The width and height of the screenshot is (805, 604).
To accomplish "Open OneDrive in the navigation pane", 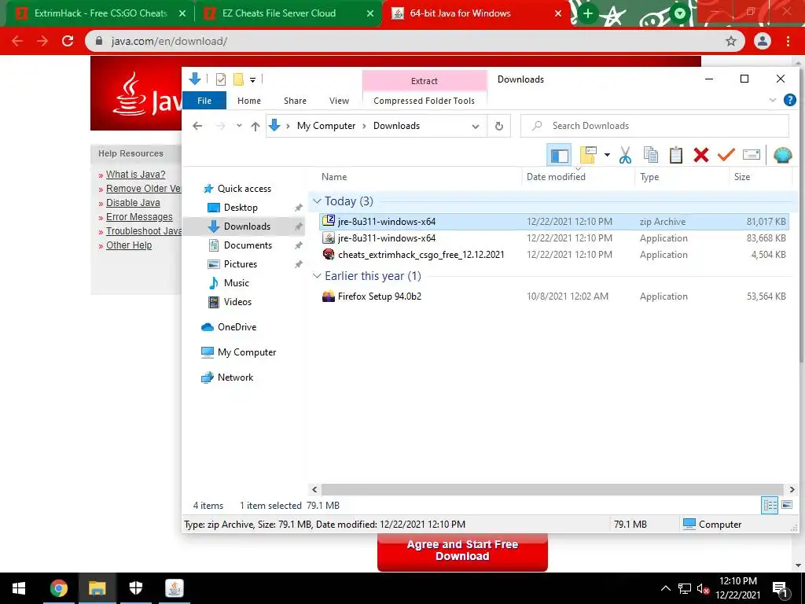I will tap(236, 327).
